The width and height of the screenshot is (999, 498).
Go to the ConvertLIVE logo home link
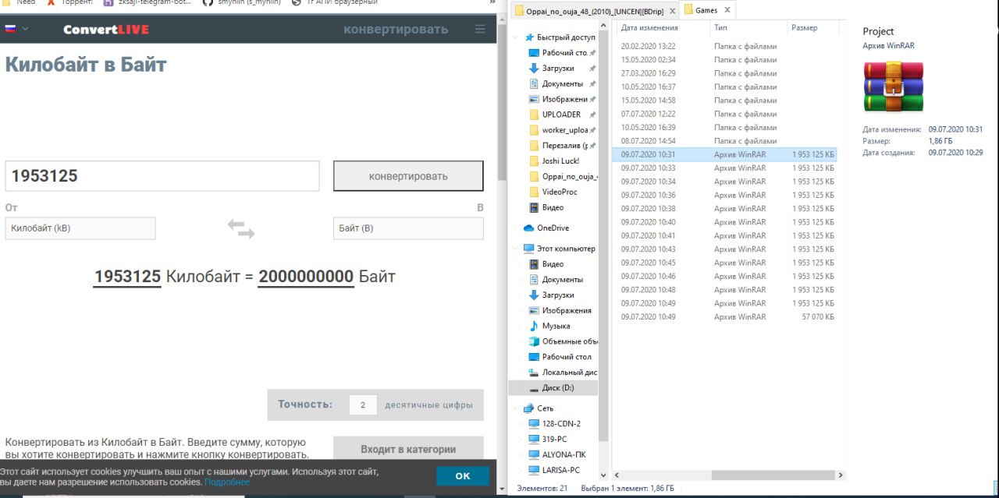[x=106, y=30]
